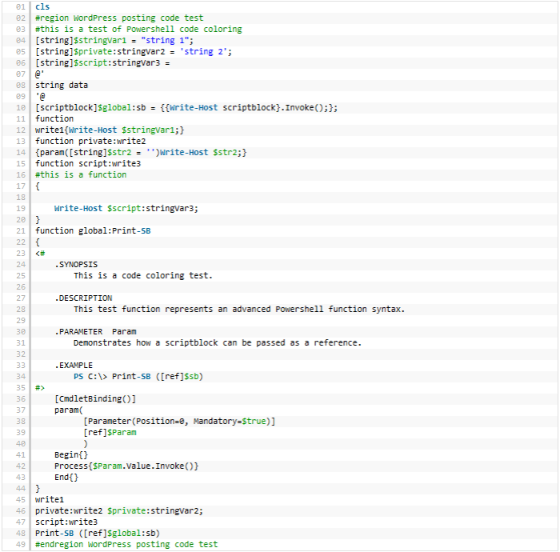Click the '#region WordPress posting code test' comment

[119, 18]
